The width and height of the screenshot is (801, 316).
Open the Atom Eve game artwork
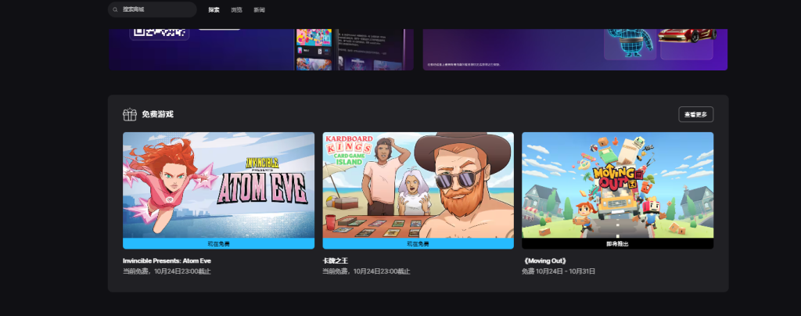(218, 185)
